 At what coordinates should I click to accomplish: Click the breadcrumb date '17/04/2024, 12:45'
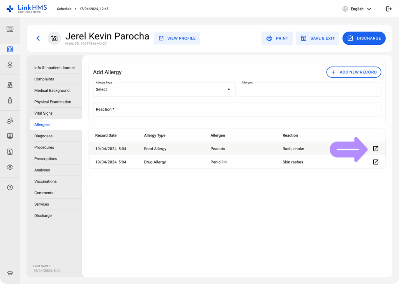point(94,9)
